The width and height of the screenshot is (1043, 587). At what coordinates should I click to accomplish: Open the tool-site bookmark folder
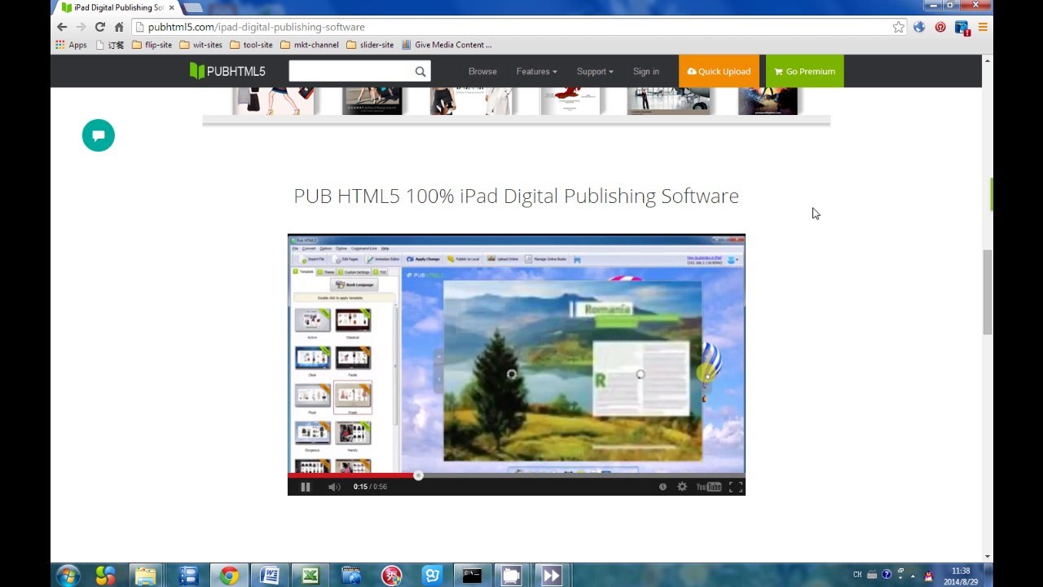tap(251, 45)
